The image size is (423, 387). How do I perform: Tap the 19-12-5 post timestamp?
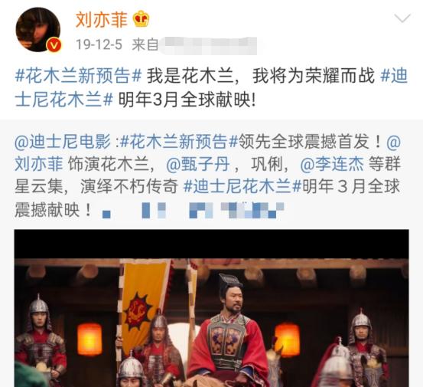click(x=99, y=44)
